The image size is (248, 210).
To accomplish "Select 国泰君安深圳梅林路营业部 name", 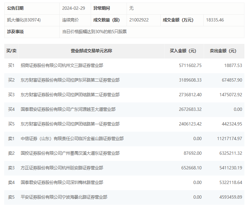I will (62, 183).
